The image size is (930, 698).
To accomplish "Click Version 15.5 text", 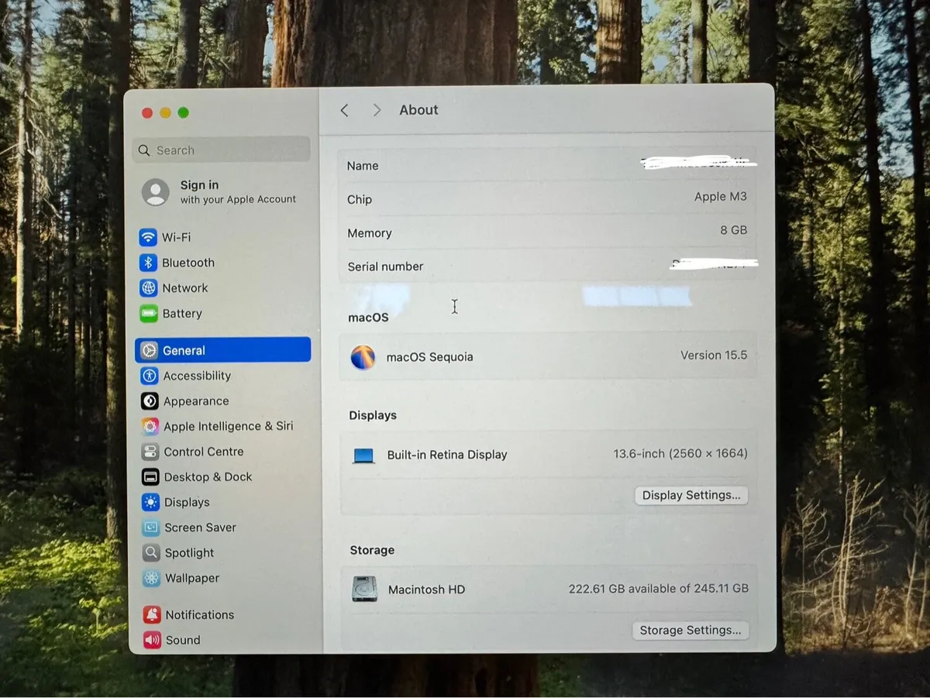I will click(x=714, y=356).
